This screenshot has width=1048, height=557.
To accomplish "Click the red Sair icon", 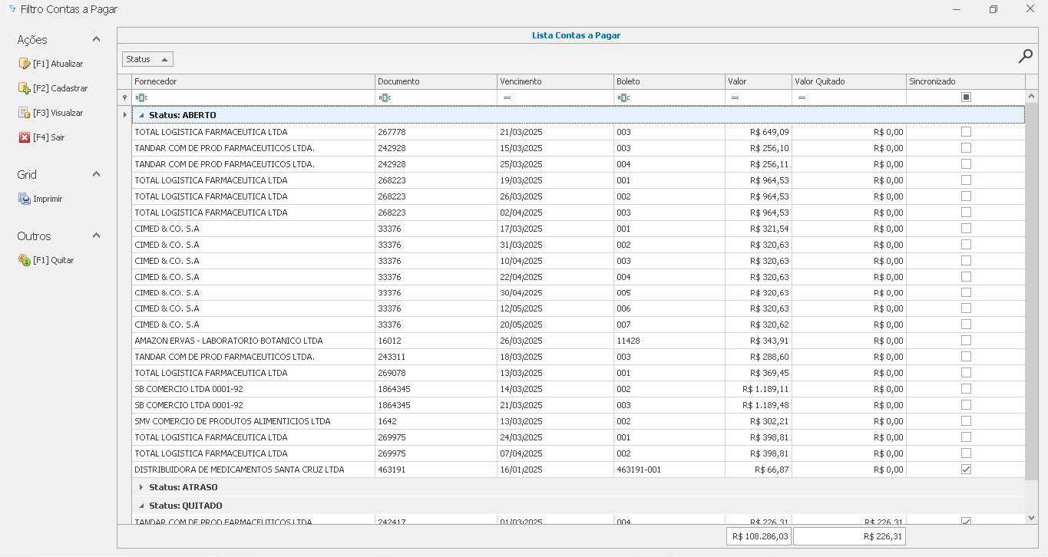I will pyautogui.click(x=24, y=137).
